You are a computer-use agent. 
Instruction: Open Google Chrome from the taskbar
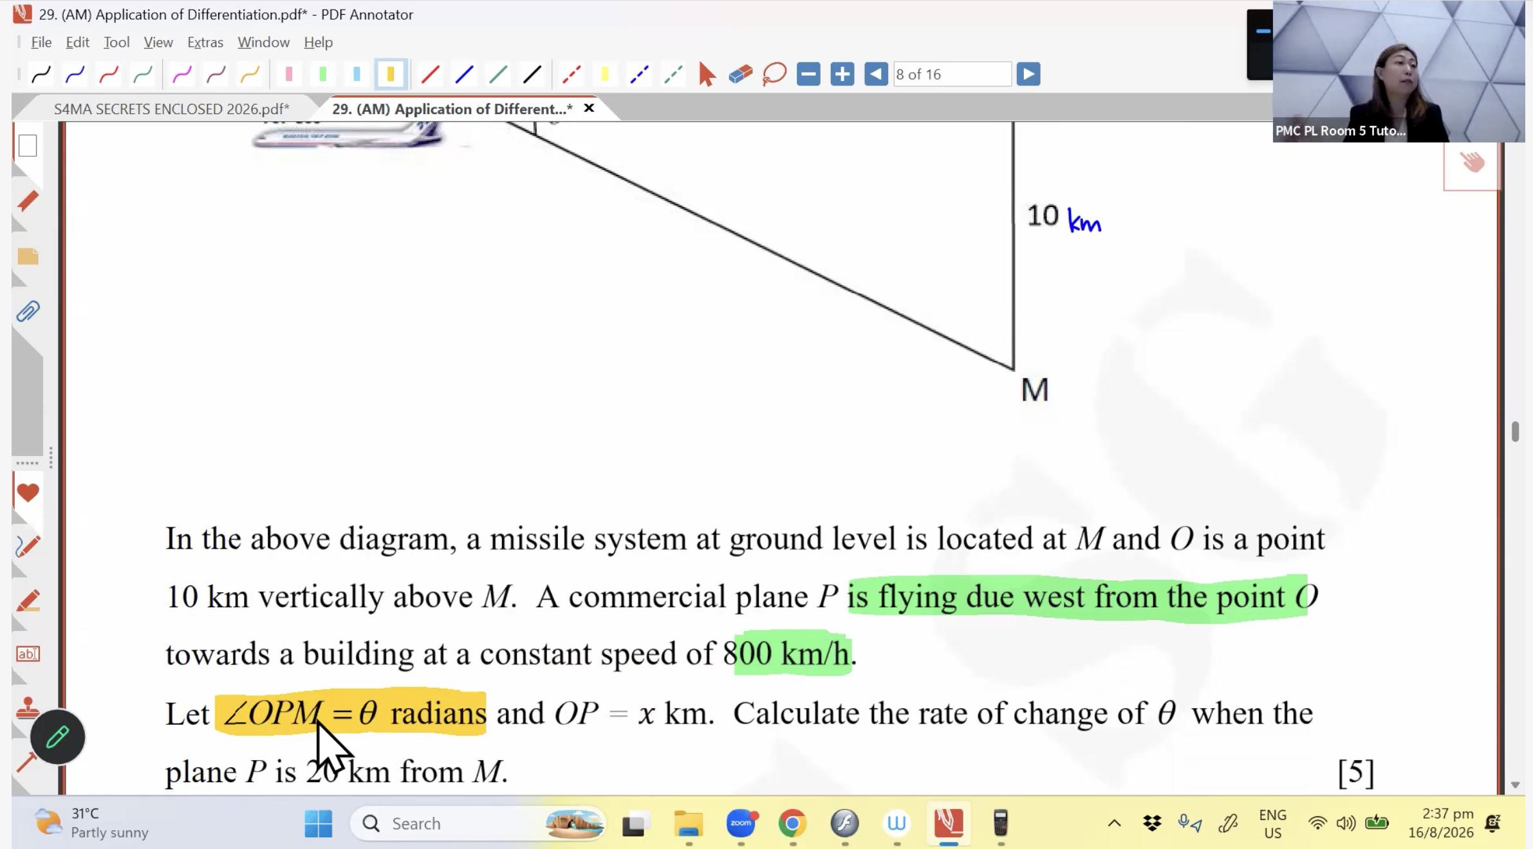point(792,823)
